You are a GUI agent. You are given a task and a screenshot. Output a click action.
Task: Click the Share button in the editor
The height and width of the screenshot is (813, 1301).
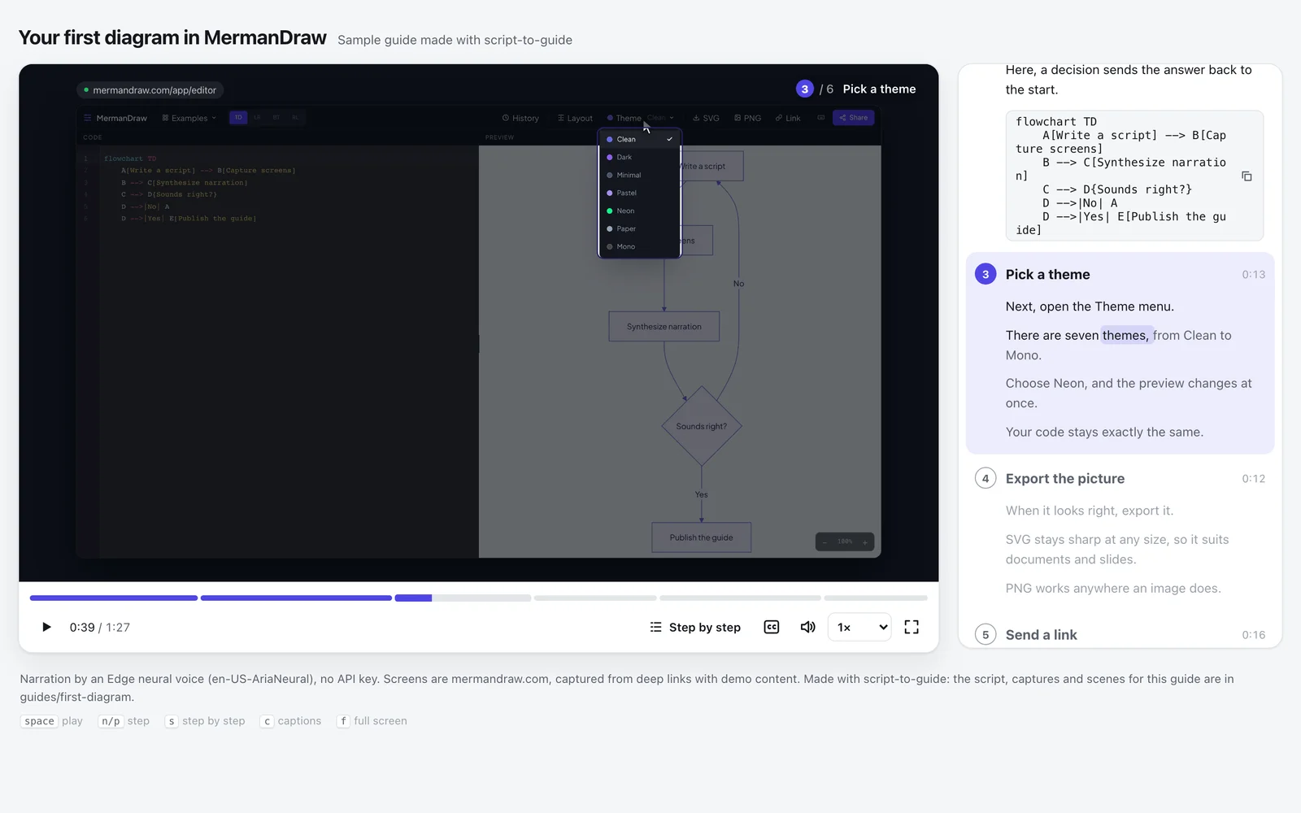point(854,118)
